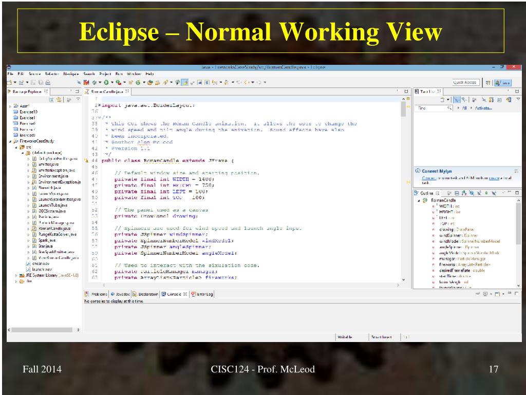Toggle Hide Non-Public Members in Outline
Viewport: 526px width, 395px height.
click(486, 193)
